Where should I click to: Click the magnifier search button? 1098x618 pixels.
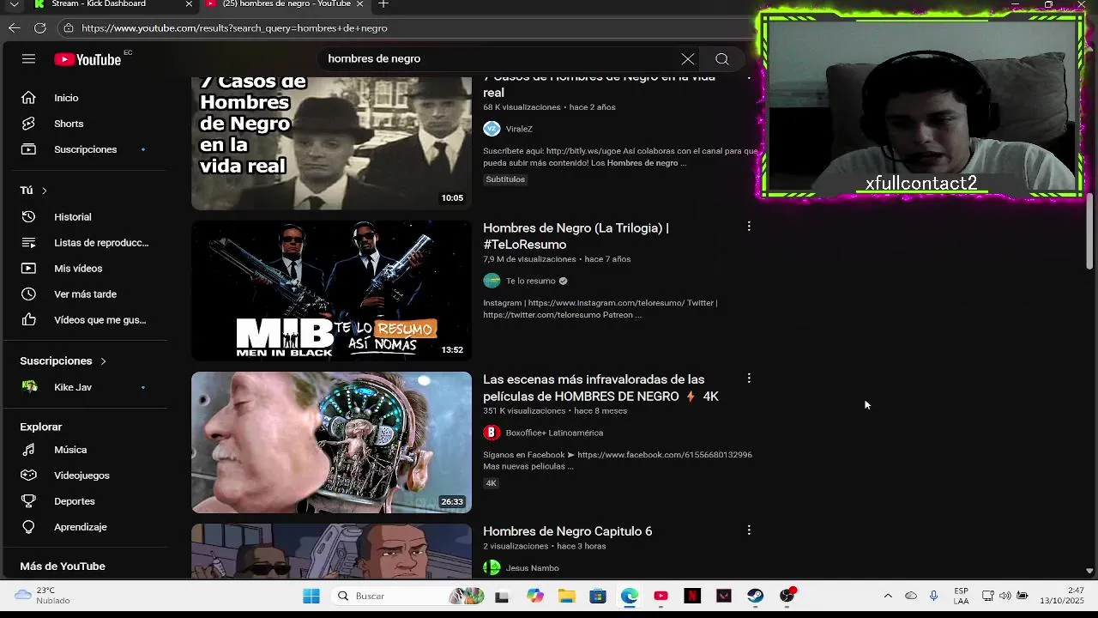pos(722,59)
